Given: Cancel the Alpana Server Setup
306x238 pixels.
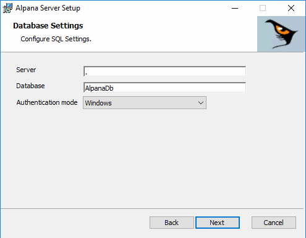Looking at the screenshot, I should (x=274, y=223).
